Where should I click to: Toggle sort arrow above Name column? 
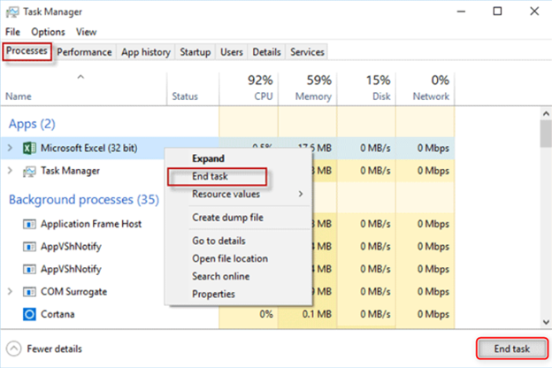pyautogui.click(x=80, y=77)
